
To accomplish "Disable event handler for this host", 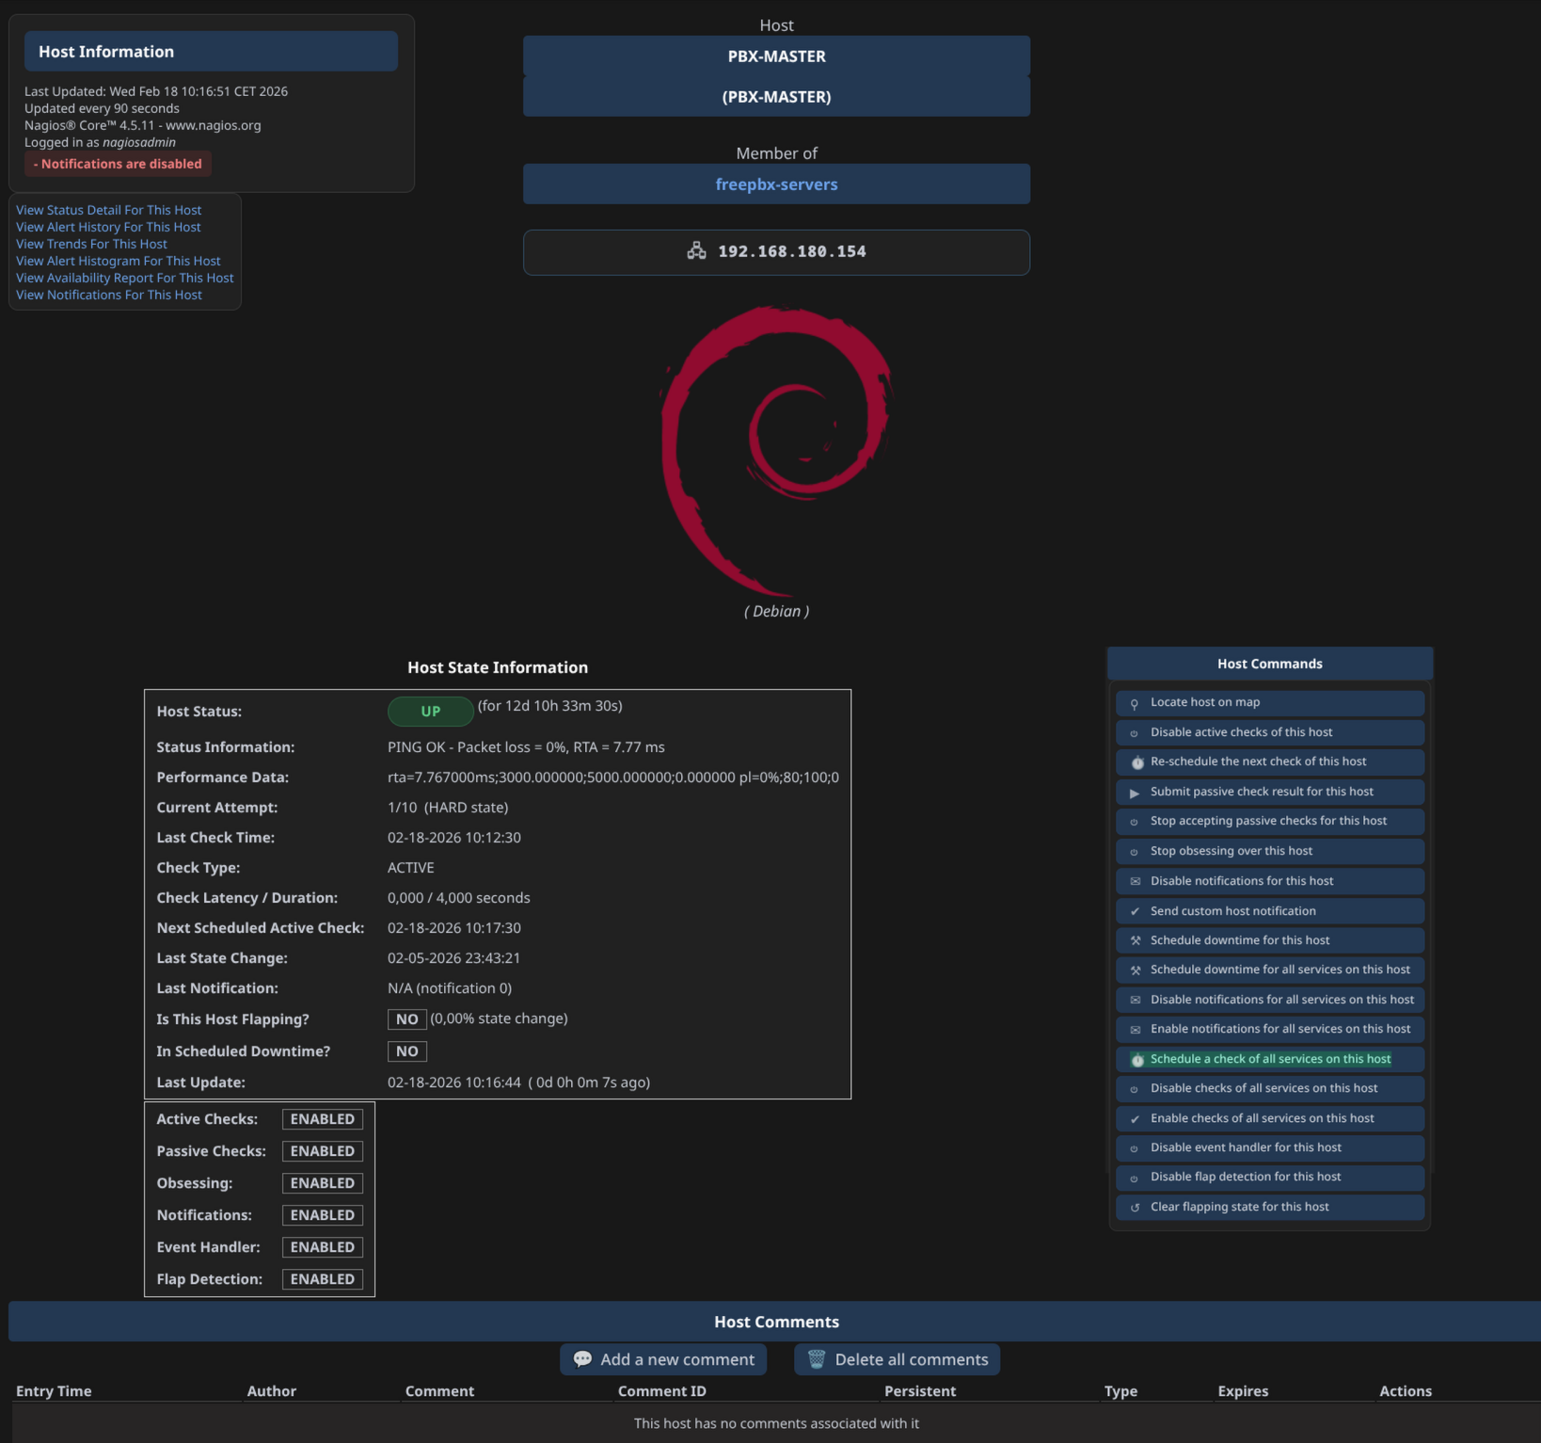I will [x=1245, y=1147].
